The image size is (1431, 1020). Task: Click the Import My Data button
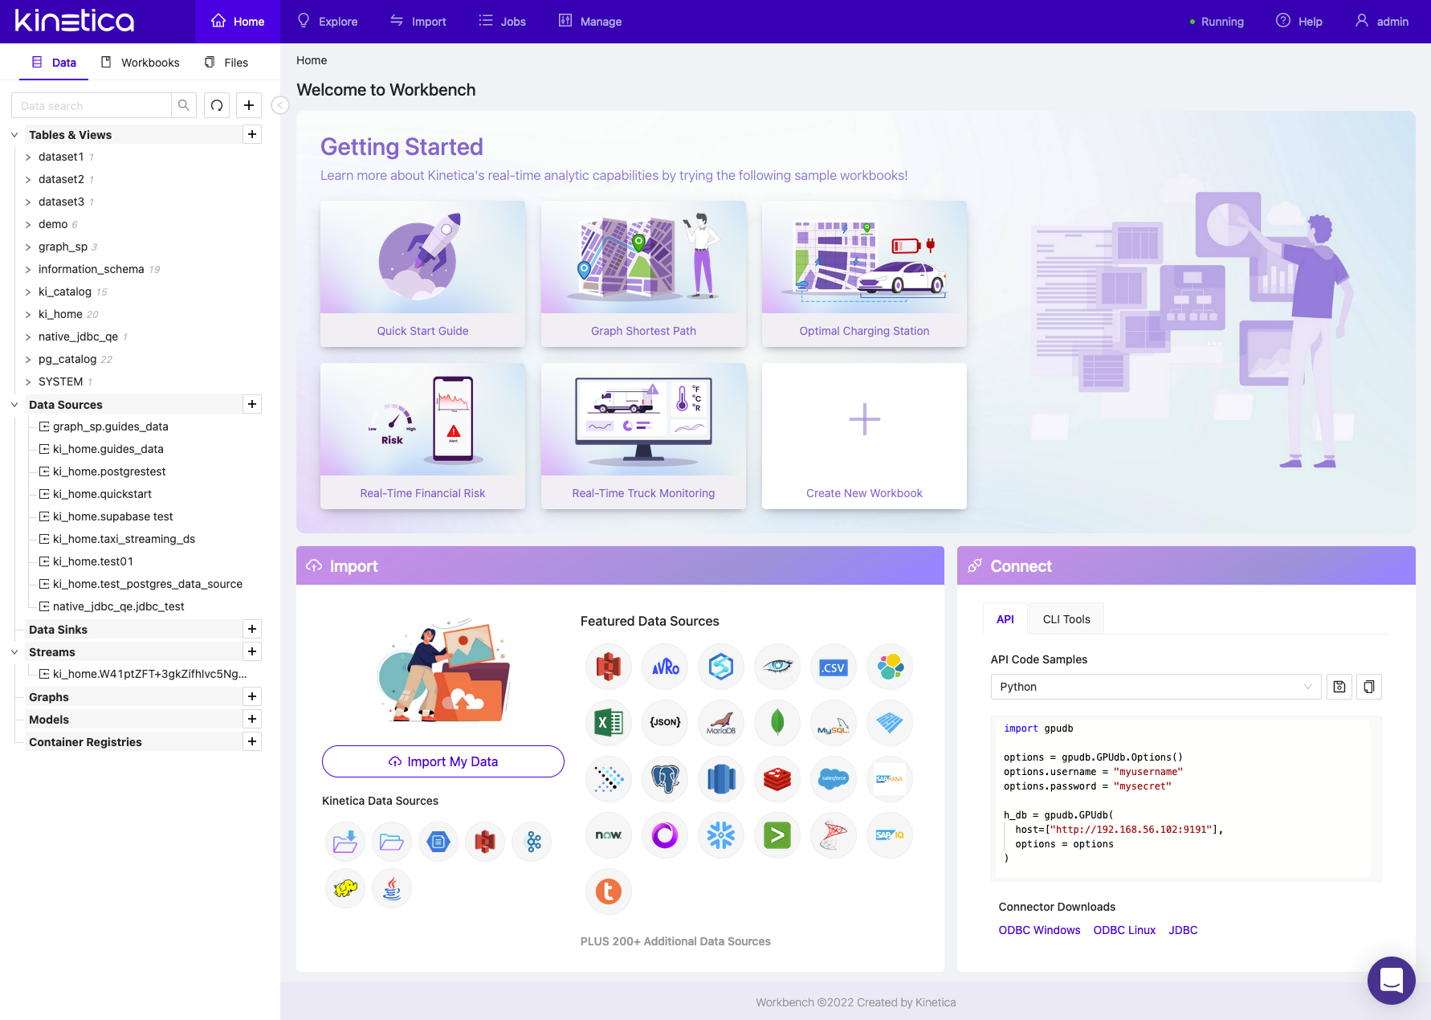point(443,761)
